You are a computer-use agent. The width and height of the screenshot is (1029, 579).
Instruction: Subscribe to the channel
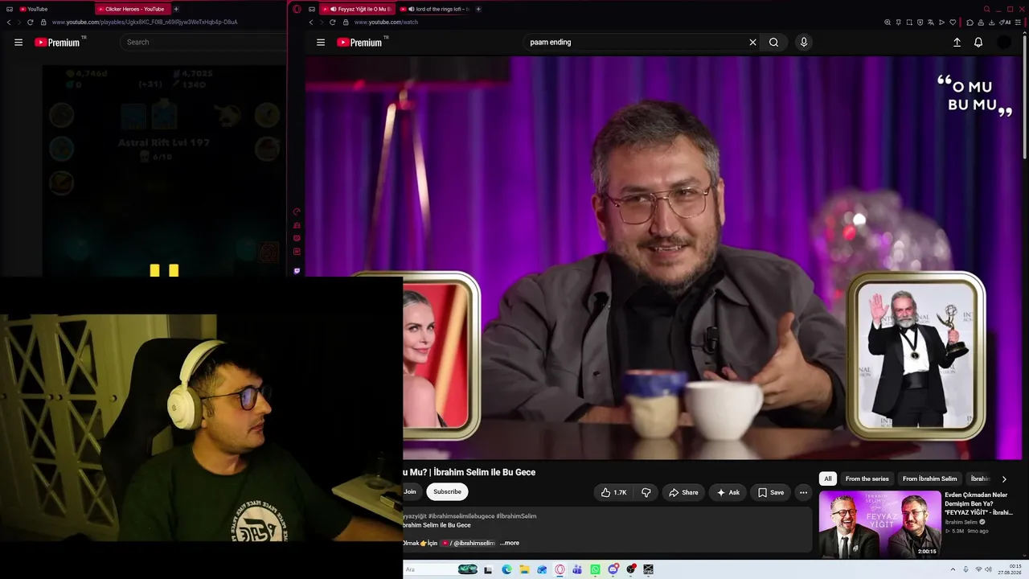click(447, 492)
